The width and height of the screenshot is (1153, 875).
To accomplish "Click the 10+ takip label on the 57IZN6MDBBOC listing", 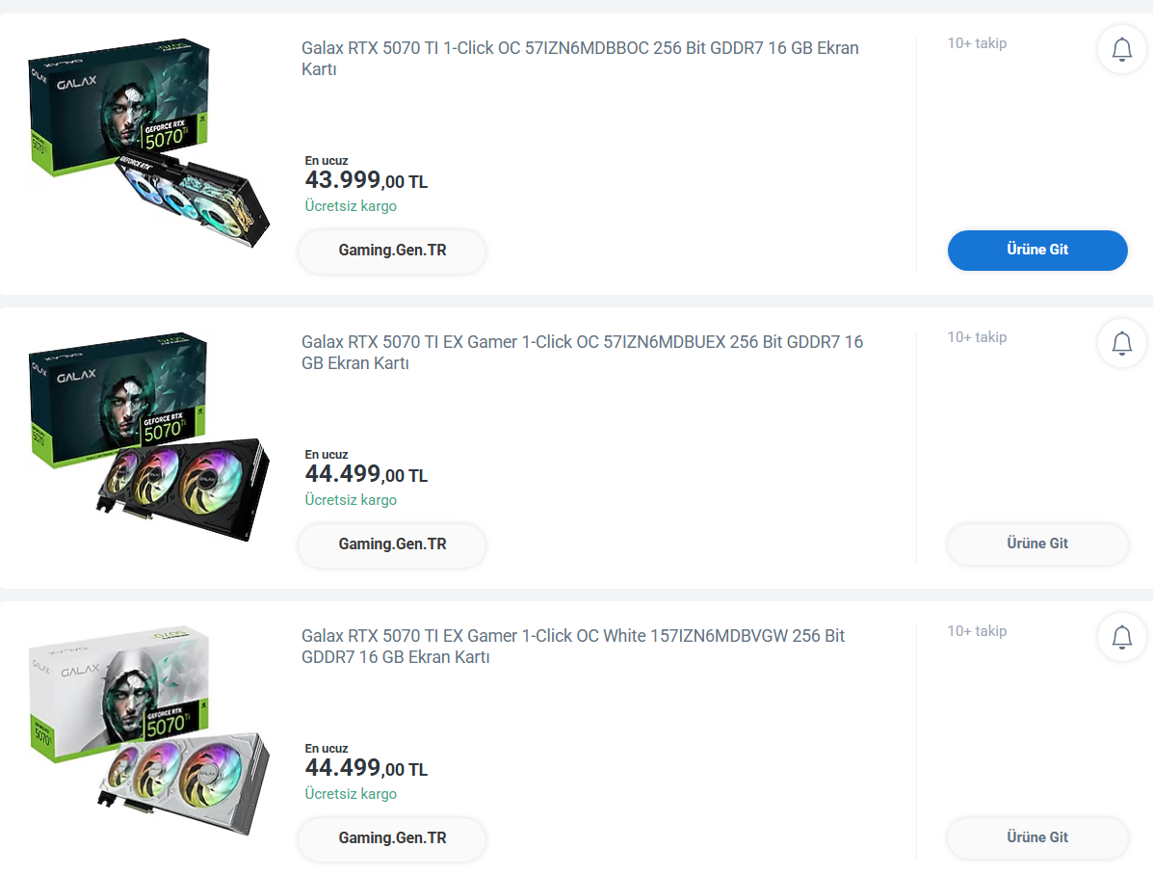I will [977, 43].
